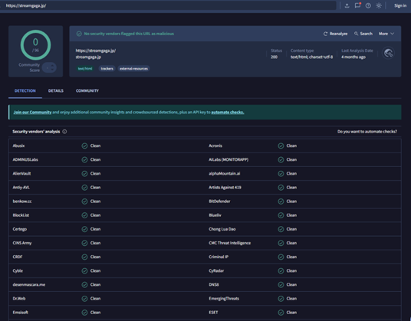Click the Dr.Web vendor name
This screenshot has height=321, width=411.
tap(19, 299)
